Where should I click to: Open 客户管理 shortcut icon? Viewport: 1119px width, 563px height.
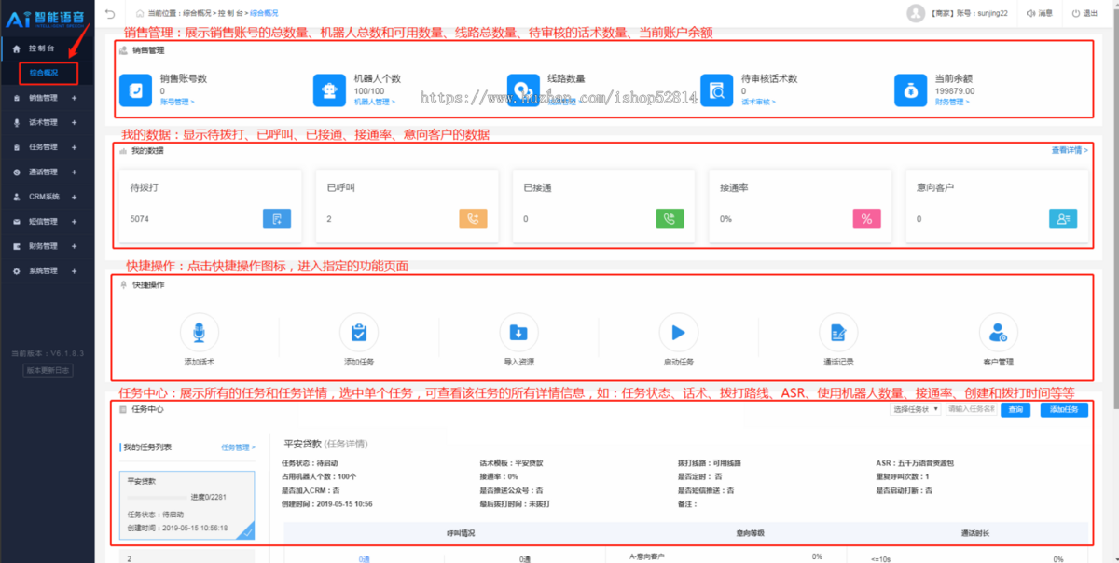click(x=998, y=332)
